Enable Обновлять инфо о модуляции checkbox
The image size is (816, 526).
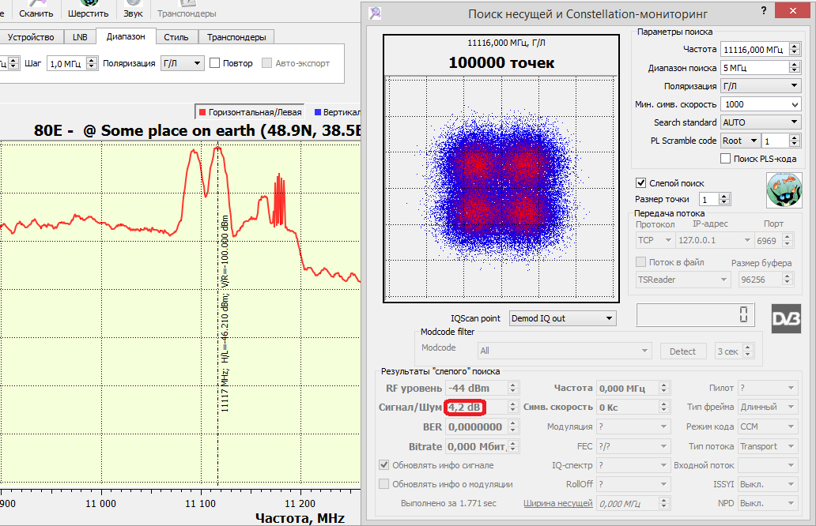pos(384,484)
